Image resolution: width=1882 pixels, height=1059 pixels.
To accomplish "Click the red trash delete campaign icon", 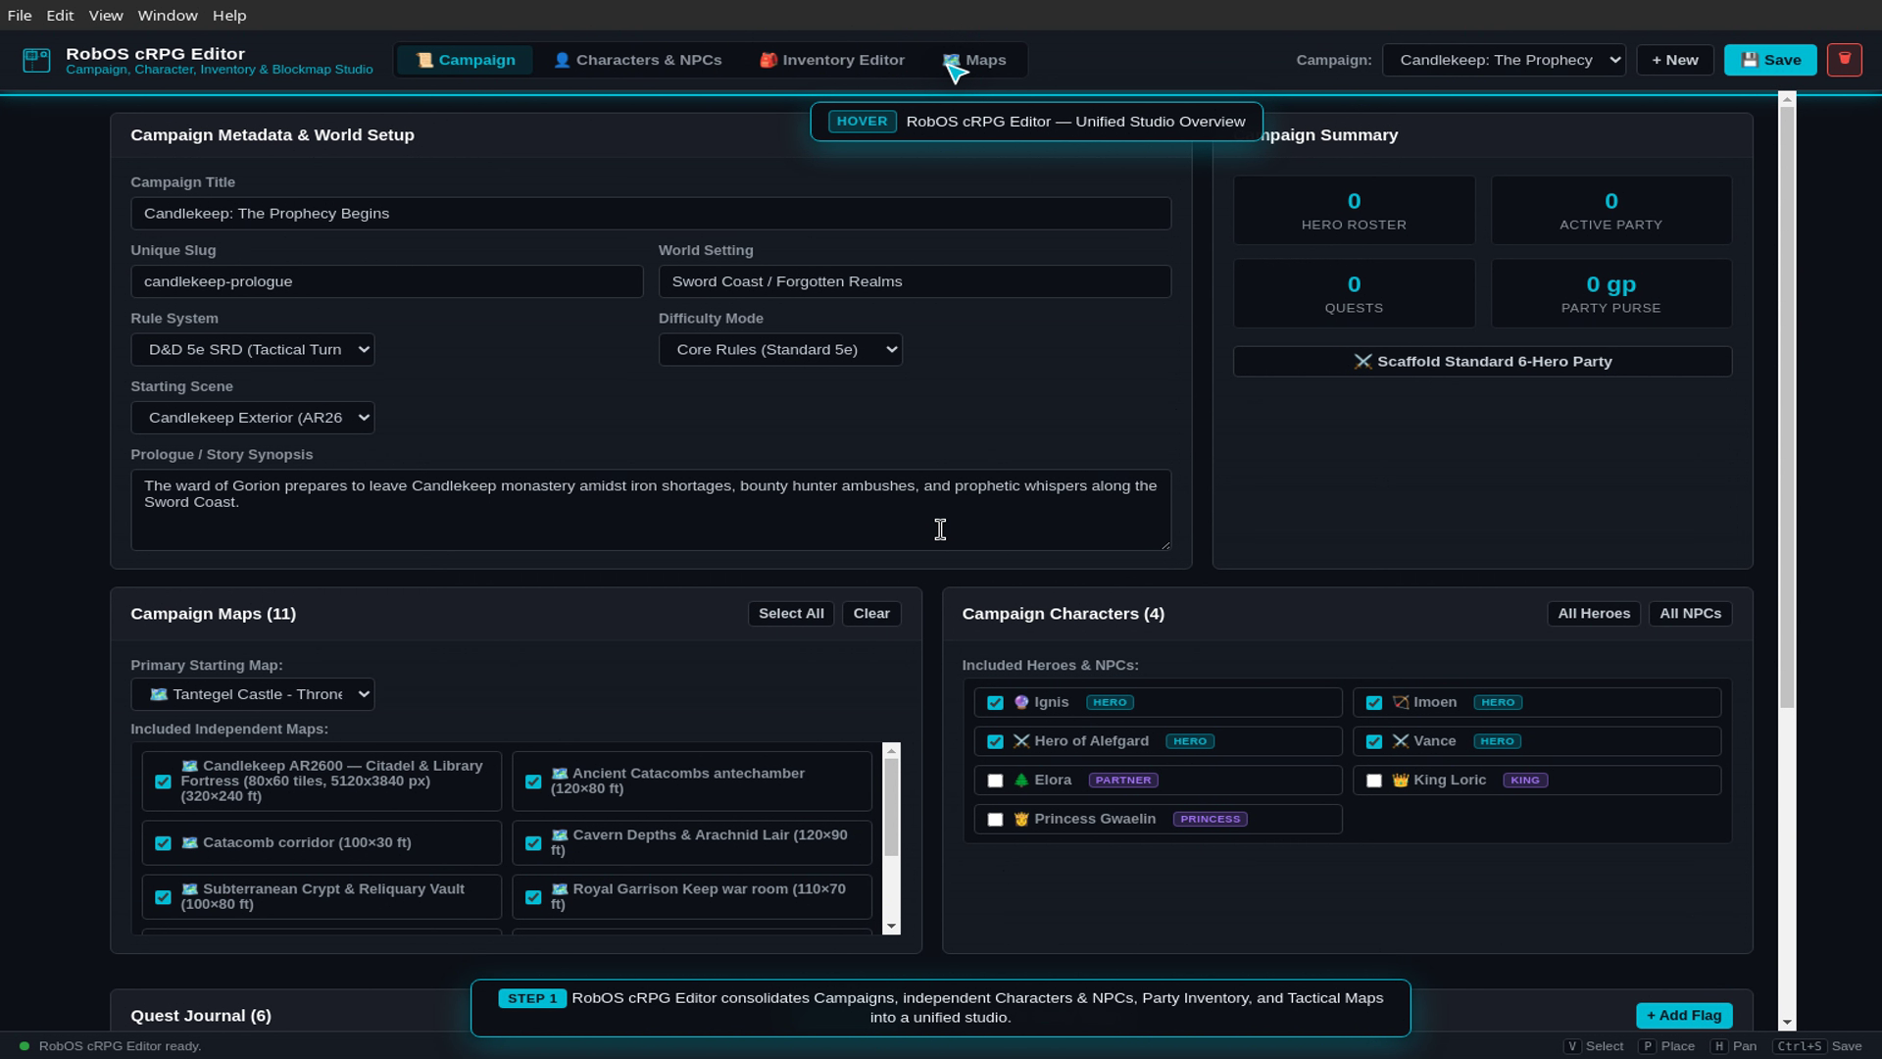I will click(x=1844, y=60).
